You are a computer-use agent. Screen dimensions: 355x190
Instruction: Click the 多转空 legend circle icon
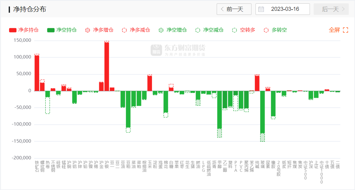pyautogui.click(x=266, y=30)
